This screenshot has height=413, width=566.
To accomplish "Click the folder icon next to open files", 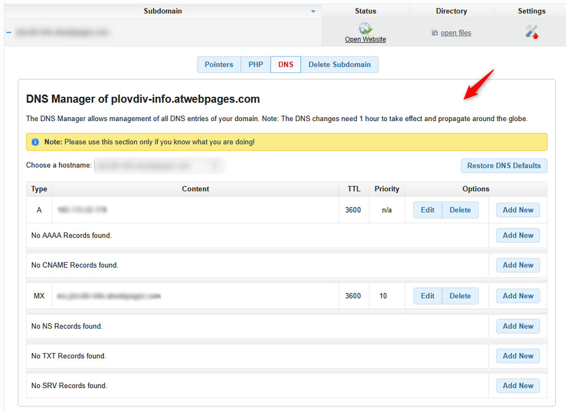I will click(434, 32).
